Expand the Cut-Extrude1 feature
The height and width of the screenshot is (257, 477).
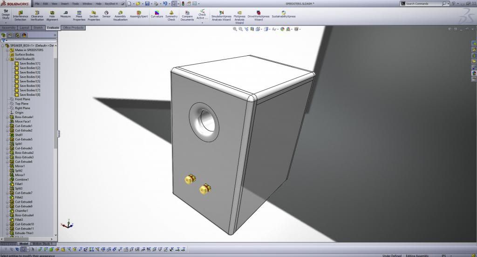(7, 126)
